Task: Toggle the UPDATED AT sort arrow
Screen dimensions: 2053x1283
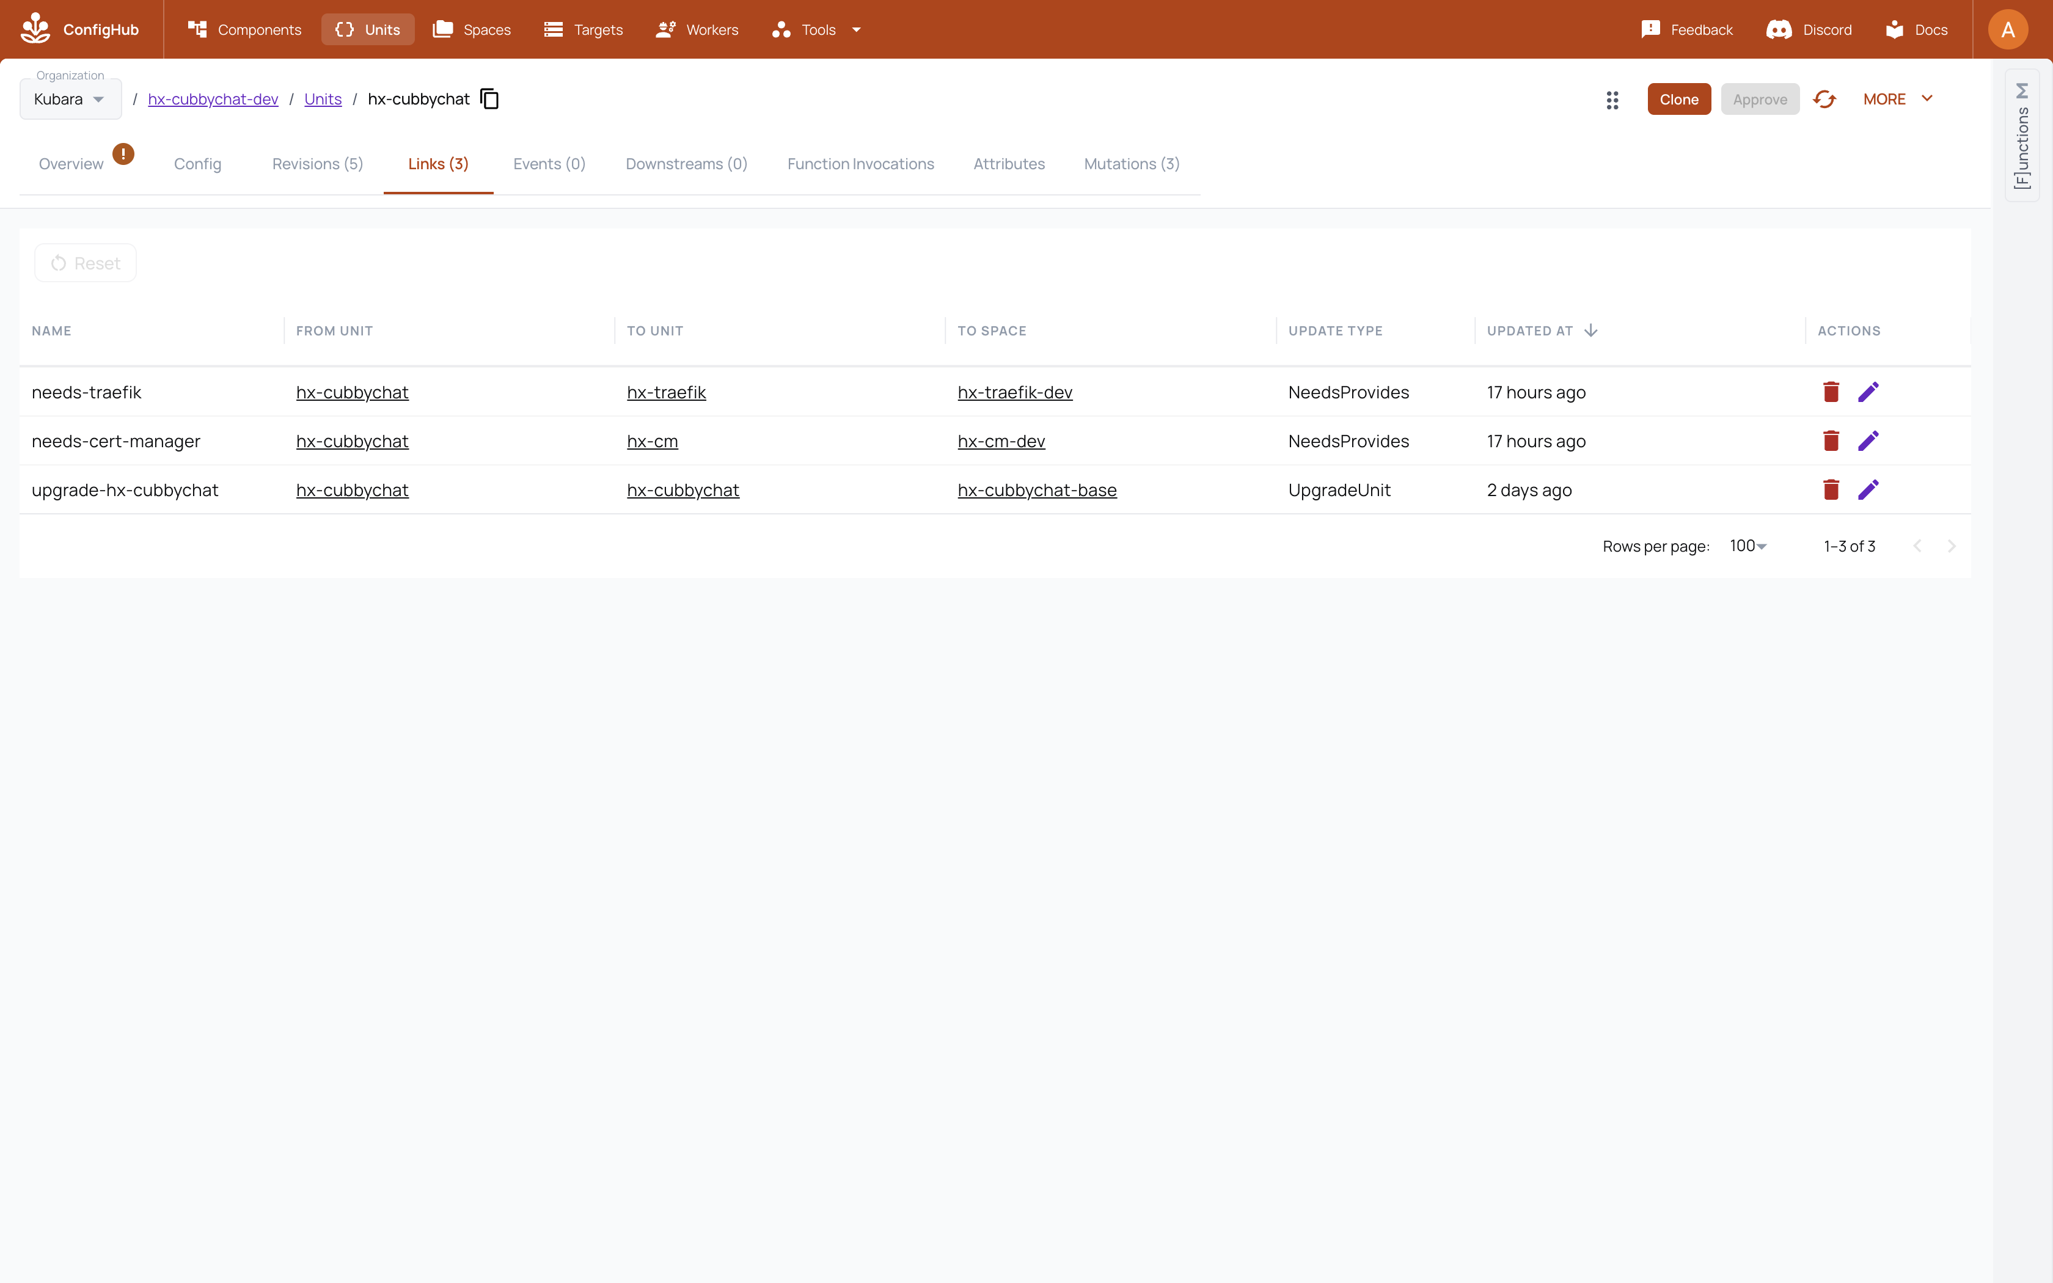Action: point(1590,330)
